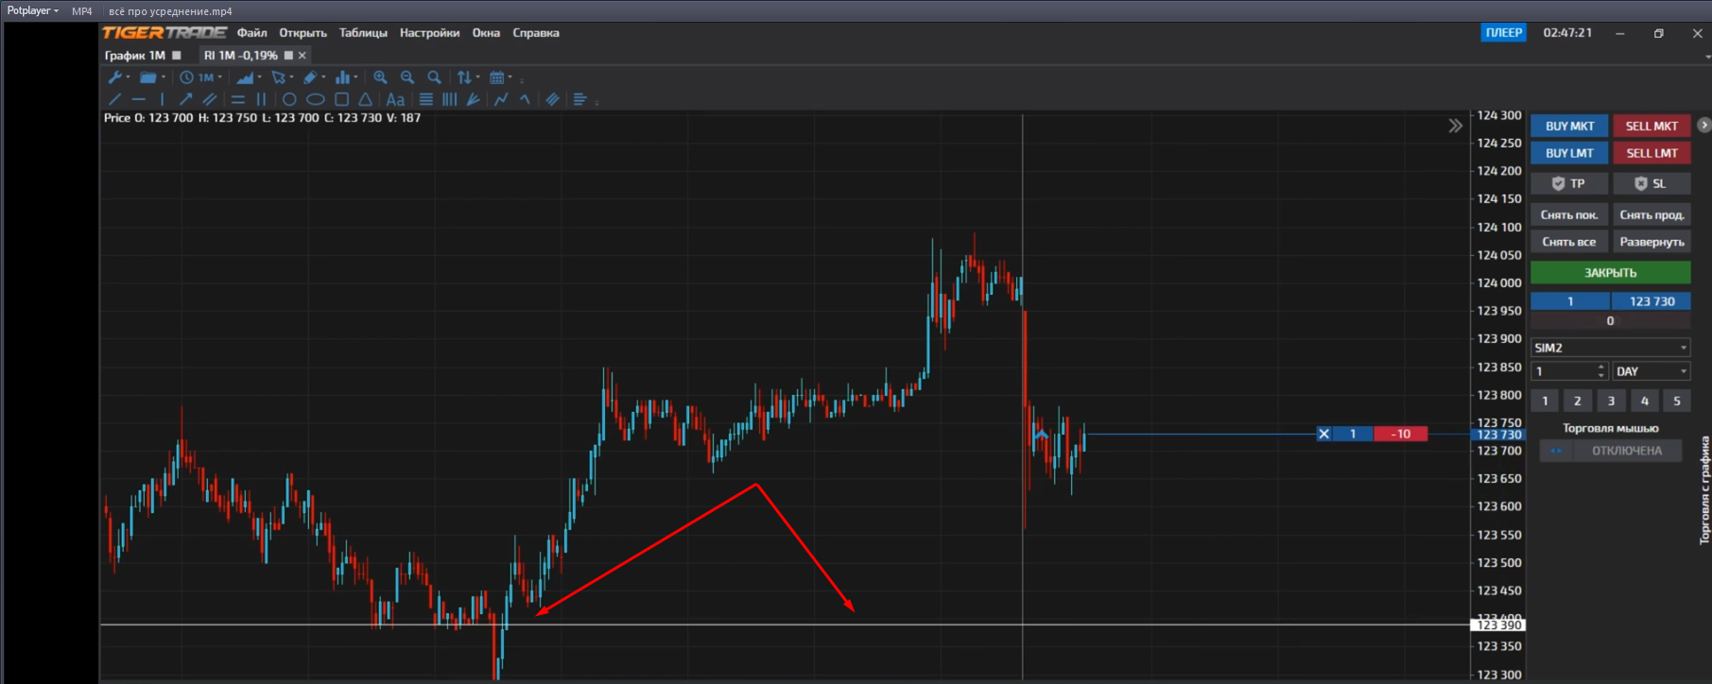Viewport: 1712px width, 684px height.
Task: Select the Aa text label tool
Action: coord(395,99)
